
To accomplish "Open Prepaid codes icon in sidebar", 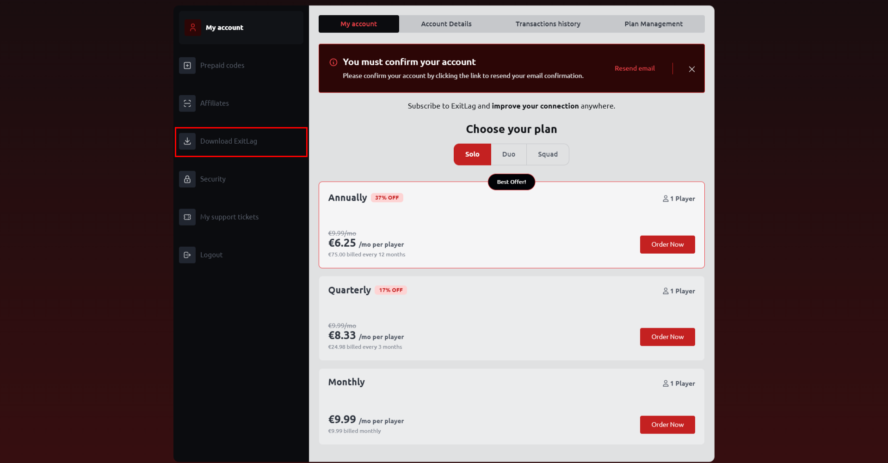I will point(187,66).
